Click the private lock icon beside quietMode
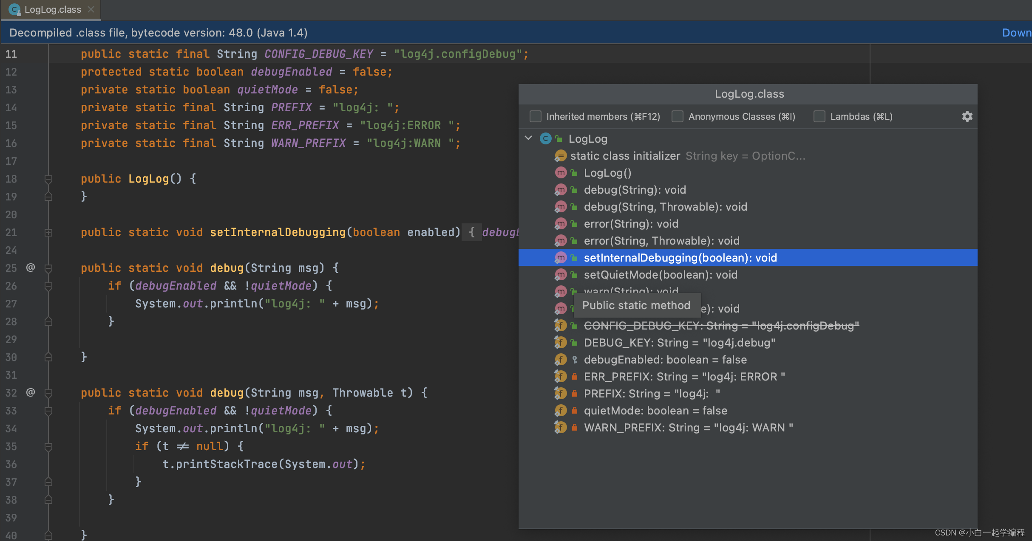The width and height of the screenshot is (1032, 541). click(574, 411)
